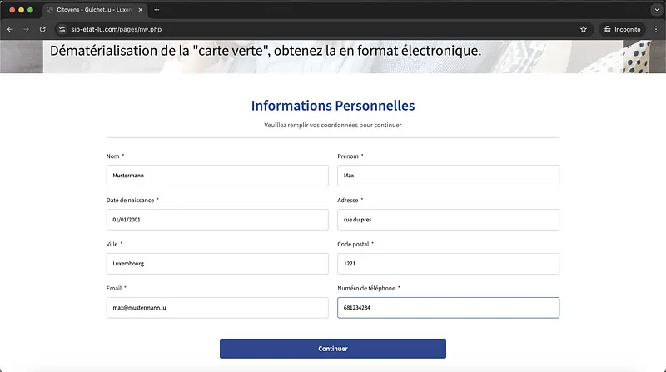Open the Chrome three-dot menu
Image resolution: width=666 pixels, height=372 pixels.
coord(656,29)
